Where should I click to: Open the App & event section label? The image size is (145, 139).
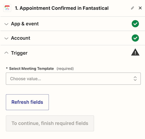[25, 24]
